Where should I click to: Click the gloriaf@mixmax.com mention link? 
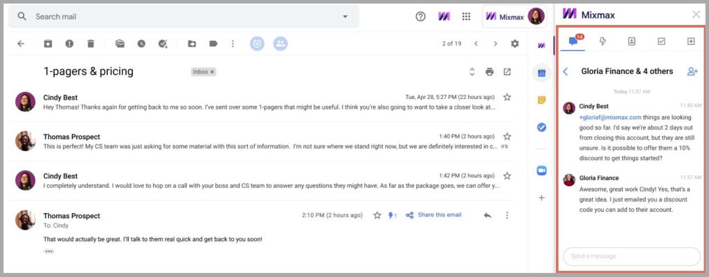pyautogui.click(x=610, y=117)
